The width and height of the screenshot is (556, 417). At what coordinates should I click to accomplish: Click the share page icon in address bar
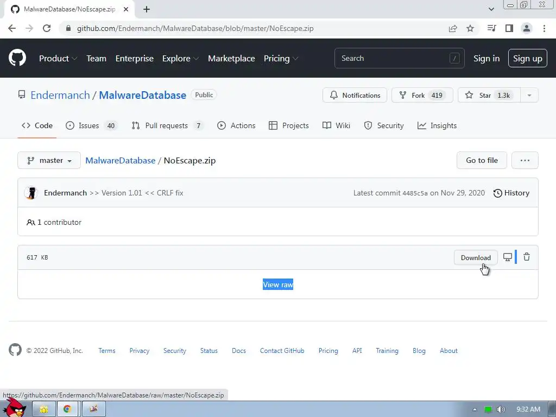click(x=453, y=28)
